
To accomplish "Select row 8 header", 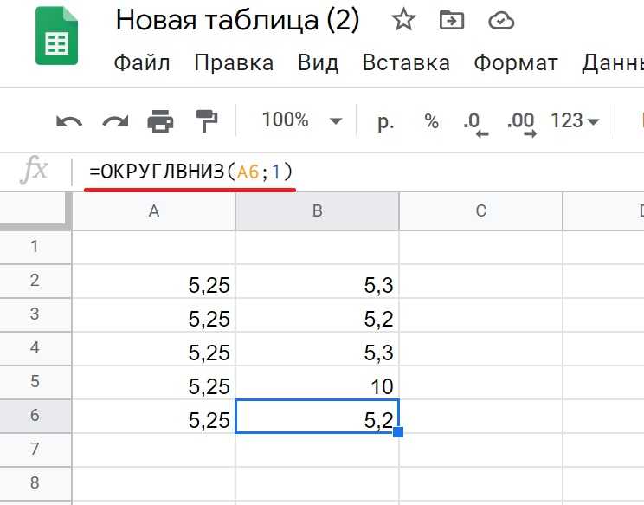I will pos(35,482).
